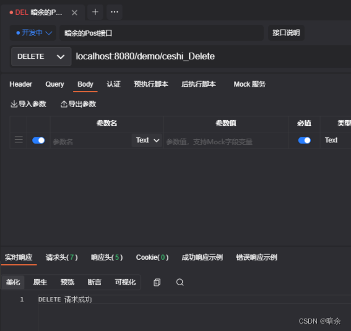Click the 参数值 column header
The image size is (351, 331).
click(x=226, y=123)
